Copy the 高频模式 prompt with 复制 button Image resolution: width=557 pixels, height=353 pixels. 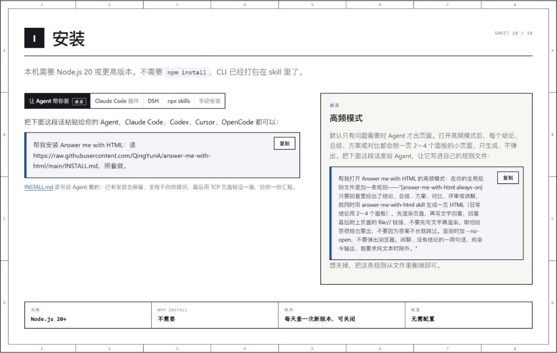click(508, 178)
